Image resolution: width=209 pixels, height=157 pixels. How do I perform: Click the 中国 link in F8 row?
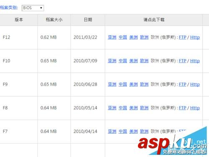(123, 108)
